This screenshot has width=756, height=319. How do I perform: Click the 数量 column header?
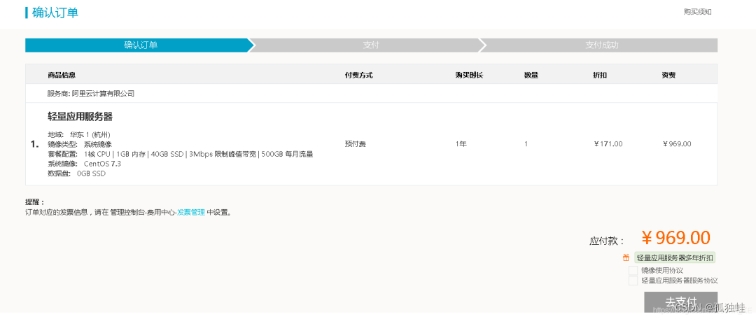[531, 75]
